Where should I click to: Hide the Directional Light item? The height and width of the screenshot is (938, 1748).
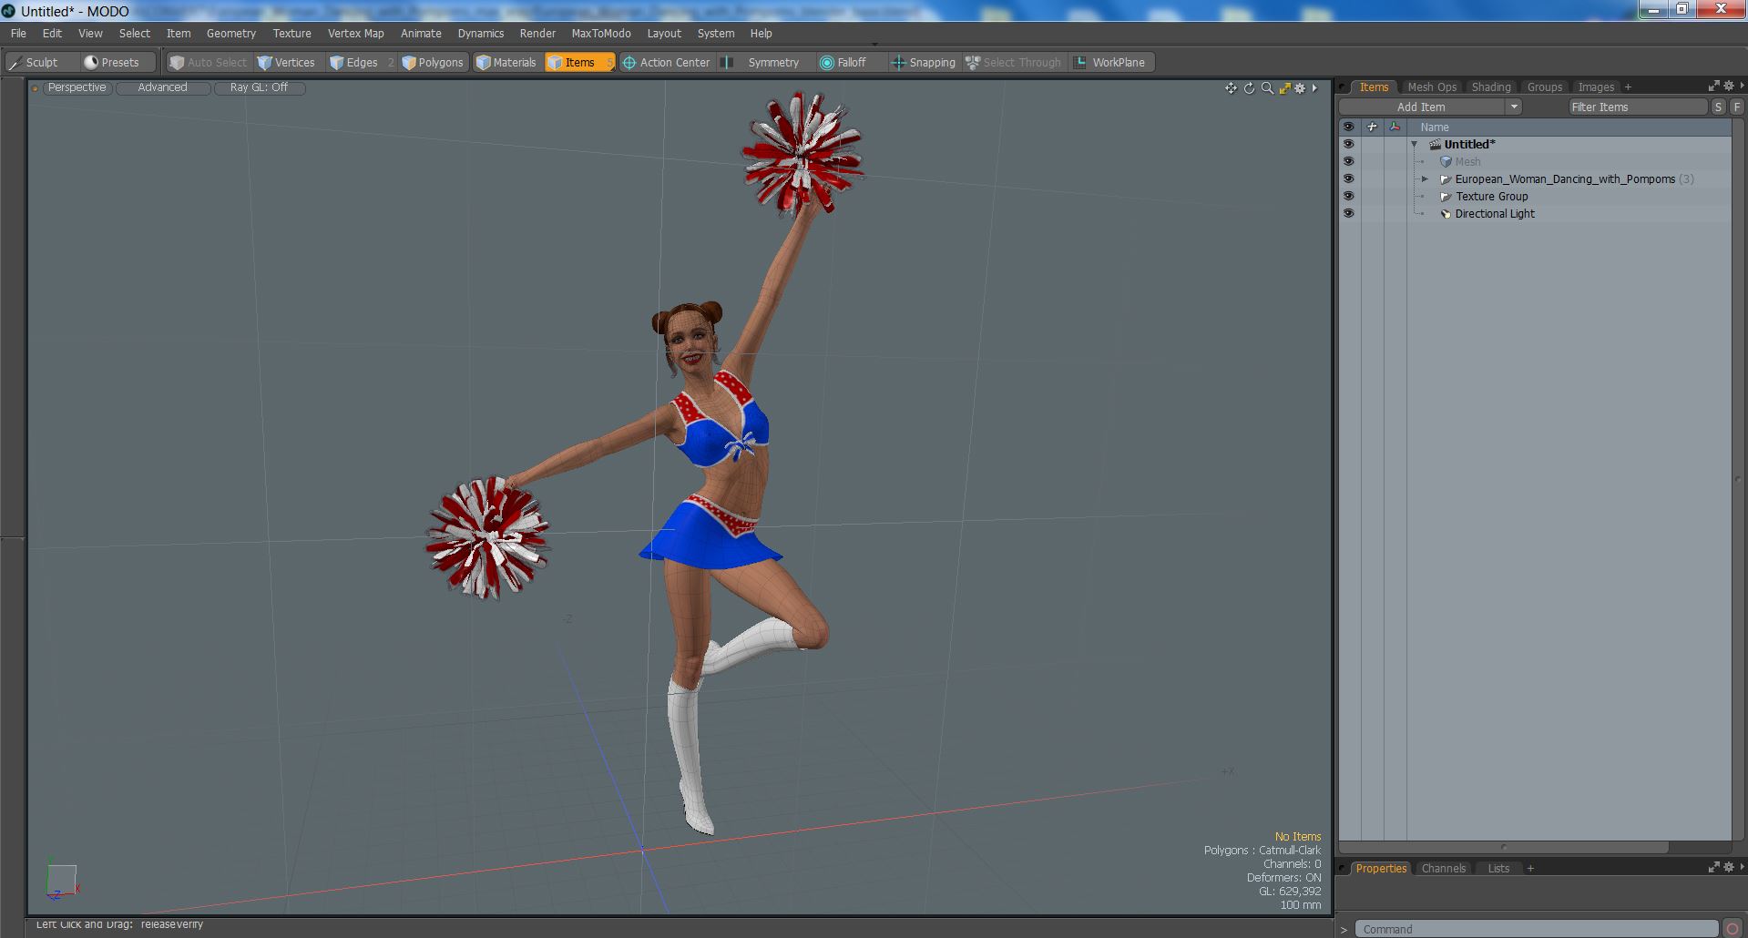coord(1348,213)
